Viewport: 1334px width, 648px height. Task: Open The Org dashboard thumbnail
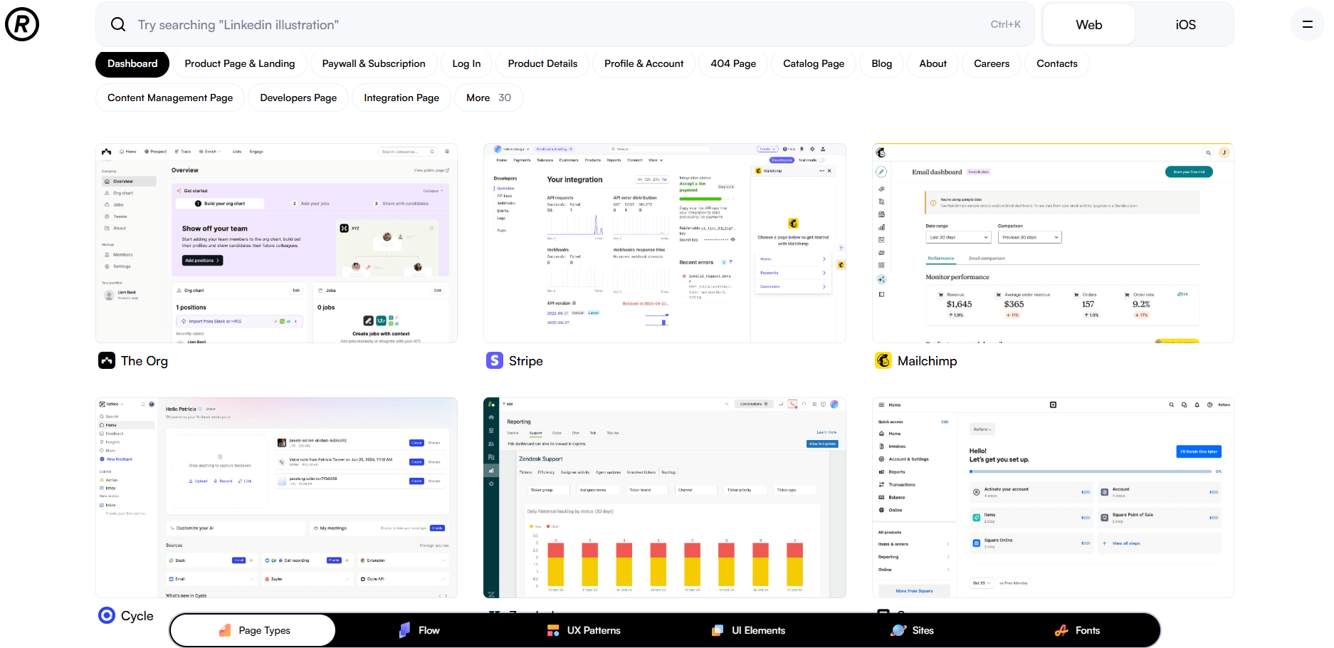click(x=277, y=243)
